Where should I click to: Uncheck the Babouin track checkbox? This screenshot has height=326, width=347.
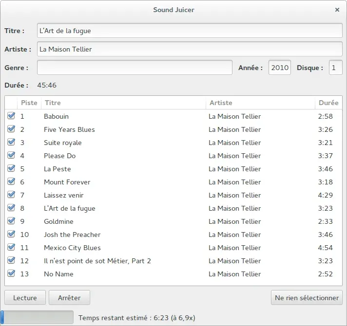(x=11, y=116)
